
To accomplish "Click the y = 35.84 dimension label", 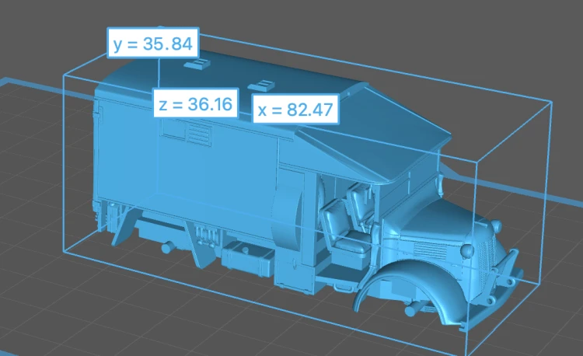I will tap(153, 43).
